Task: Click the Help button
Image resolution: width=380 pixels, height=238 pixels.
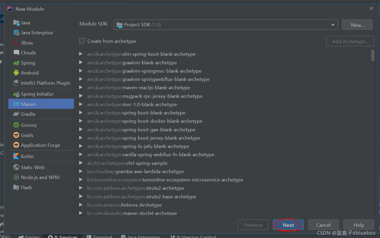Action: pyautogui.click(x=359, y=225)
